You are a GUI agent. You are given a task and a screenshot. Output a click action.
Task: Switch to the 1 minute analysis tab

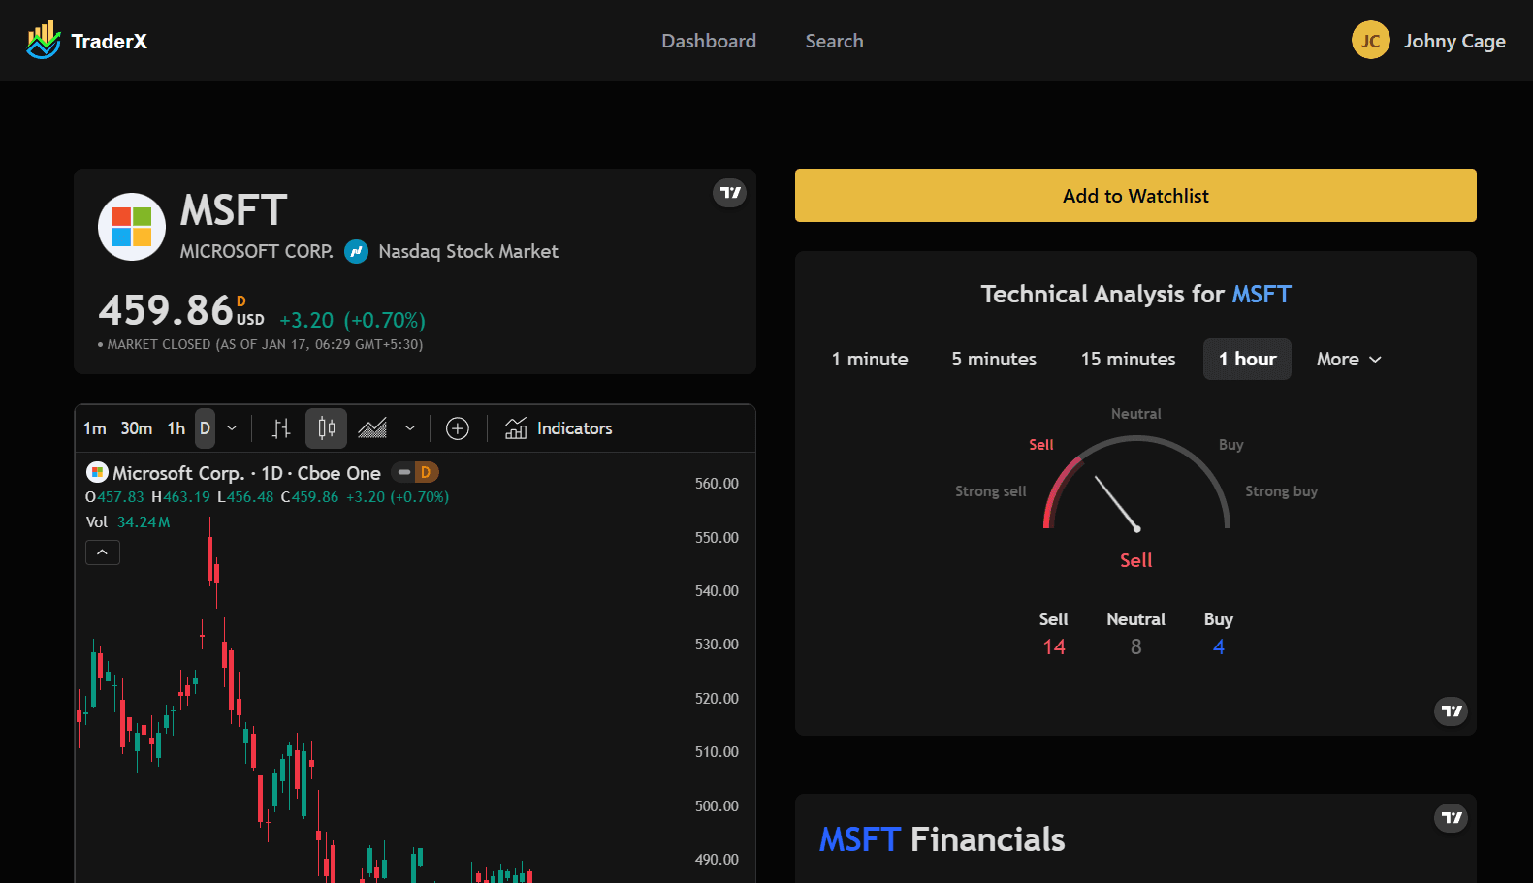click(870, 360)
